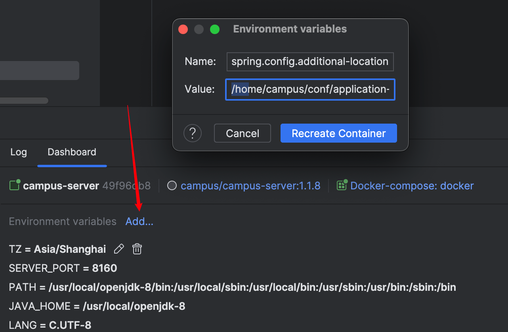Click the Recreate Container button
The image size is (508, 332).
click(x=338, y=134)
